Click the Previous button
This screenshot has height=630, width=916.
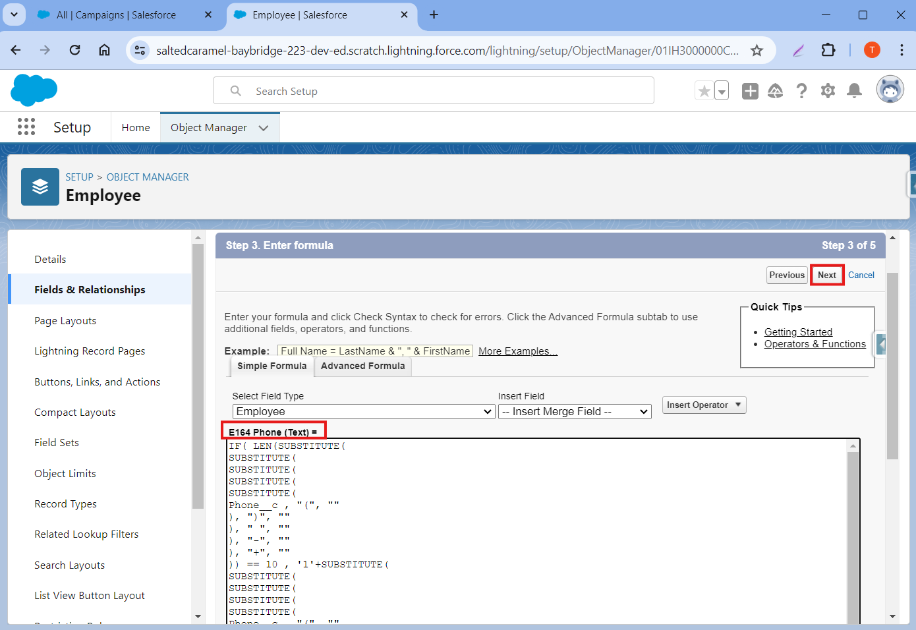point(787,275)
